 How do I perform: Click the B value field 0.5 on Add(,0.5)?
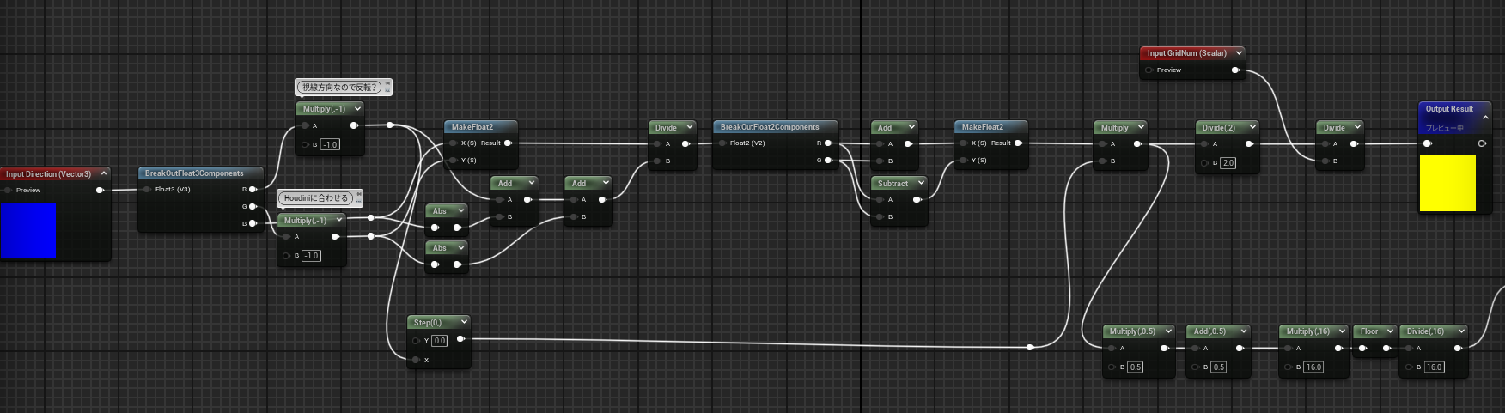click(x=1218, y=367)
